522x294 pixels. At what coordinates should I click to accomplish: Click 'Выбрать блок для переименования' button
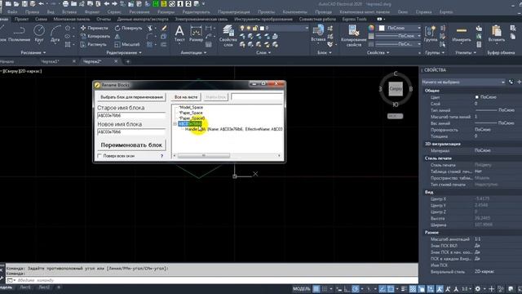pos(131,97)
